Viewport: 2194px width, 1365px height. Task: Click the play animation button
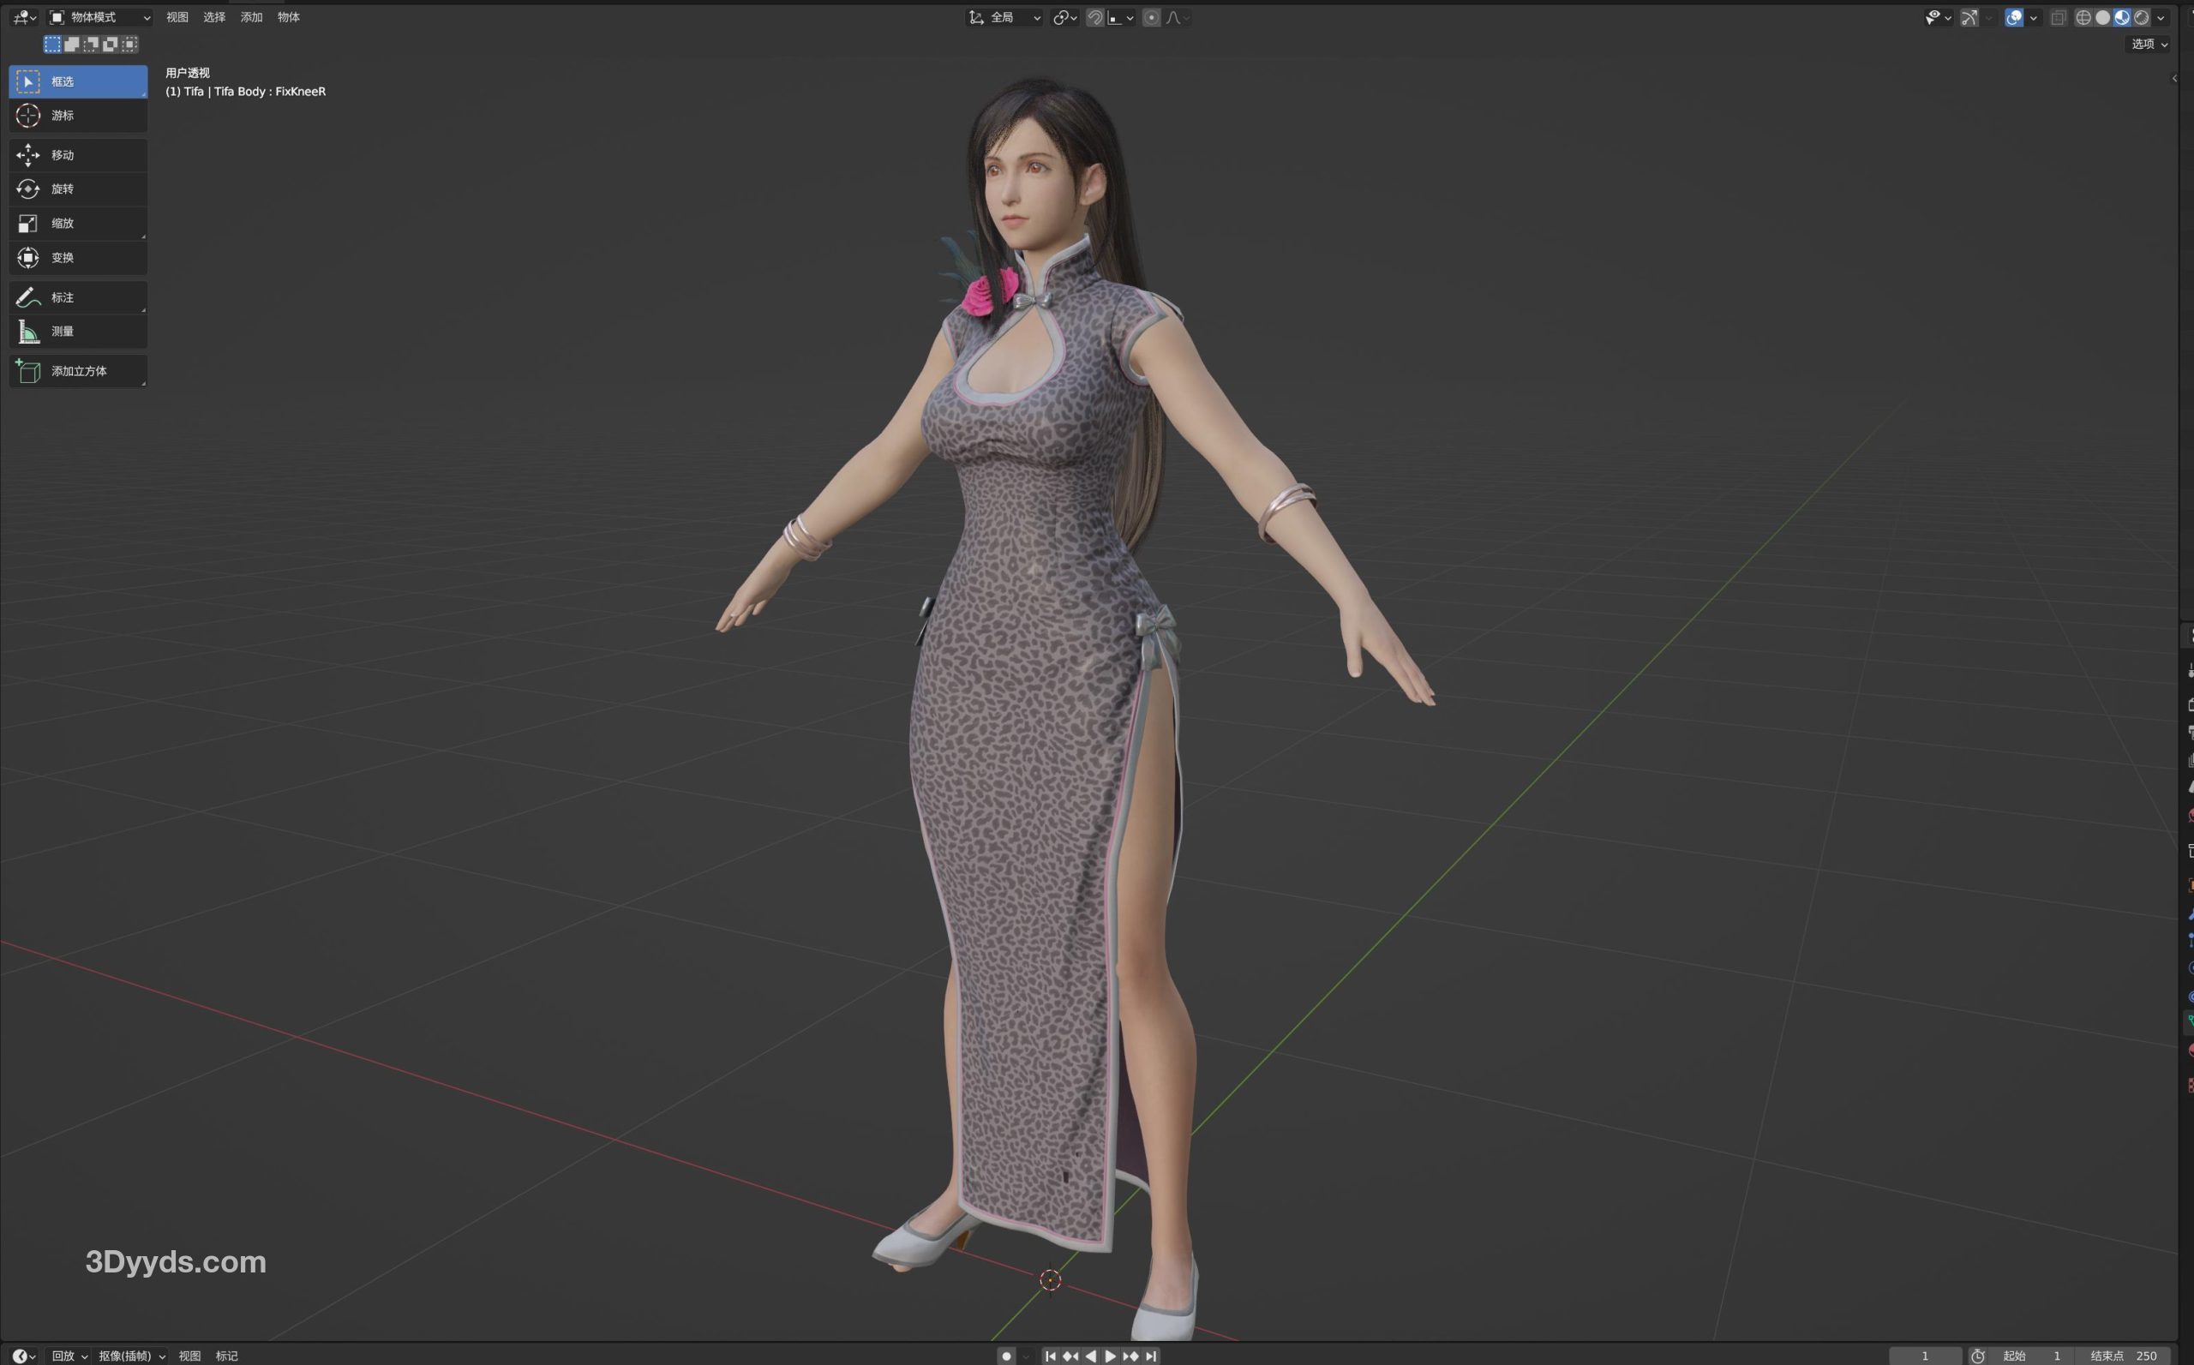pyautogui.click(x=1111, y=1356)
